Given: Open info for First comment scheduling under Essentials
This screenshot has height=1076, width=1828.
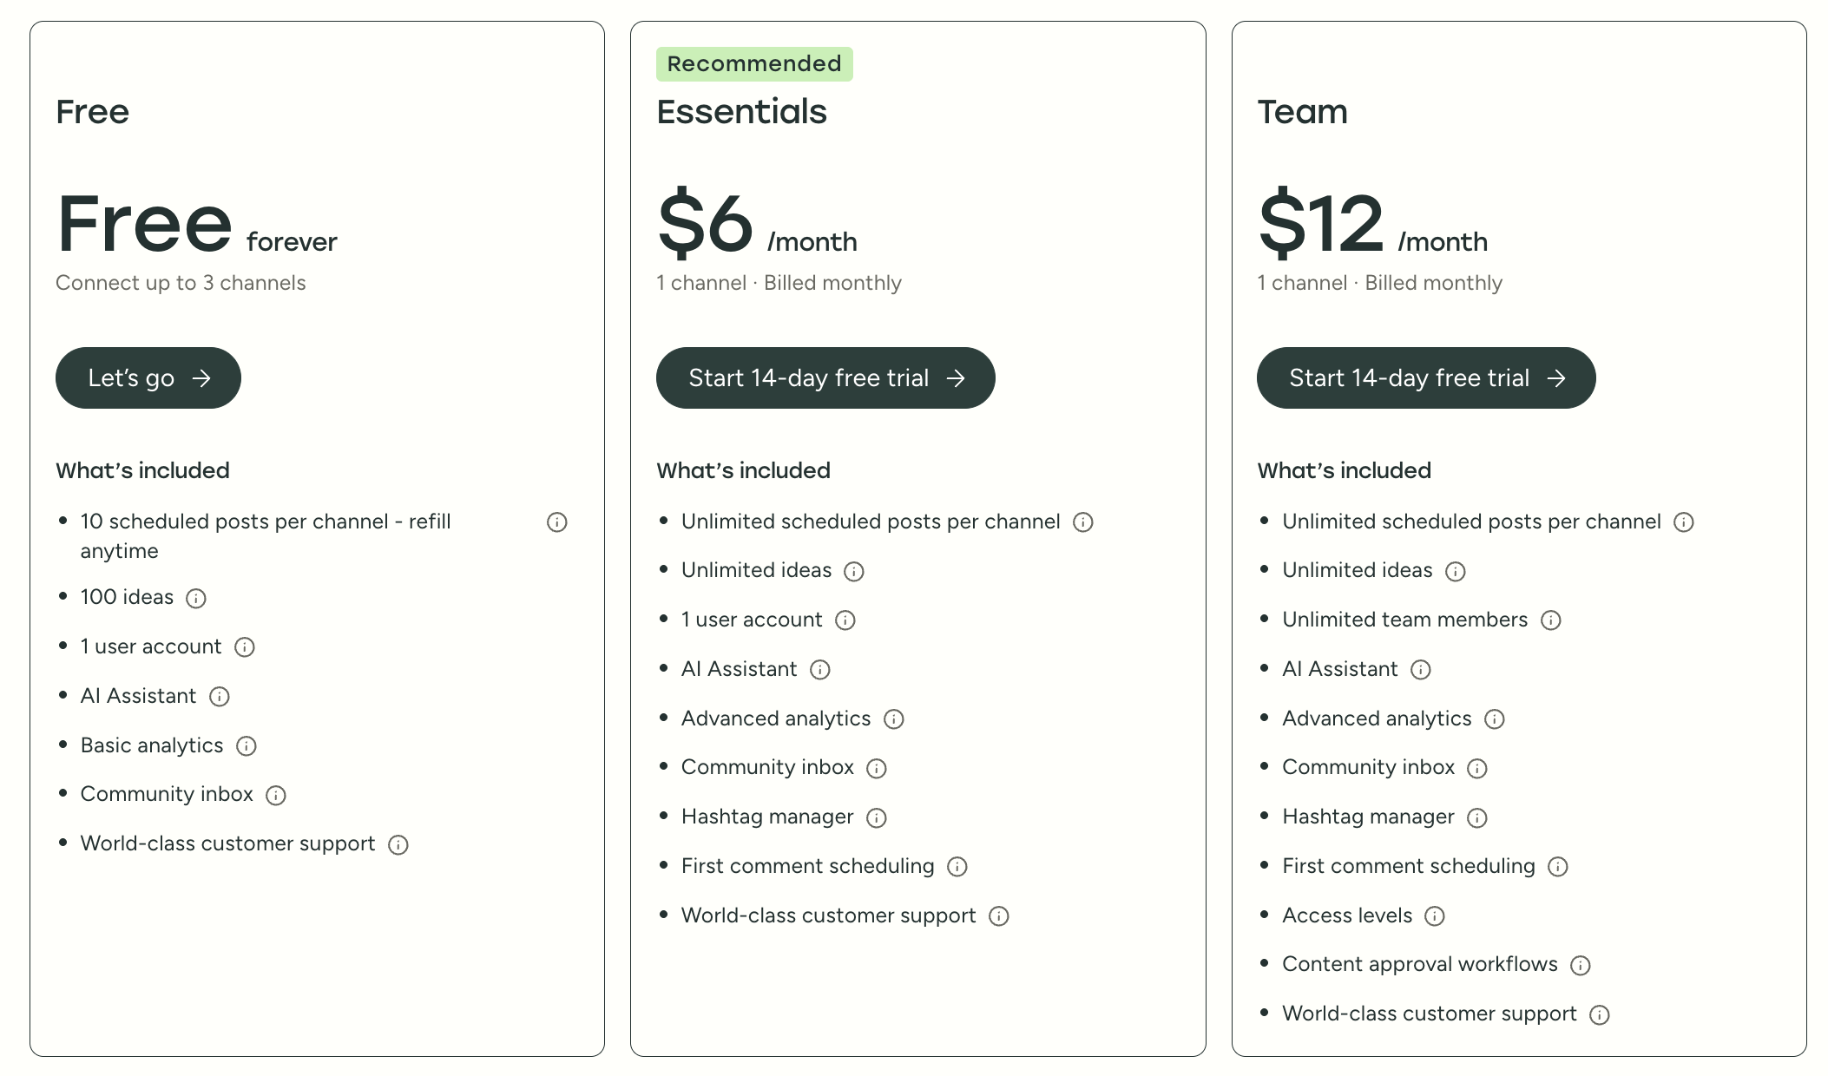Looking at the screenshot, I should (x=957, y=867).
